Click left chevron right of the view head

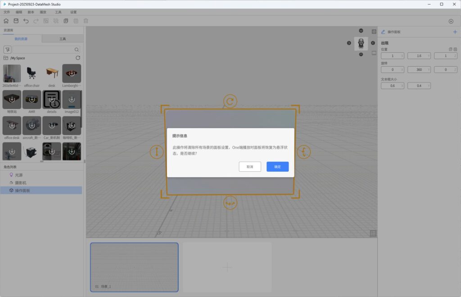tap(373, 43)
